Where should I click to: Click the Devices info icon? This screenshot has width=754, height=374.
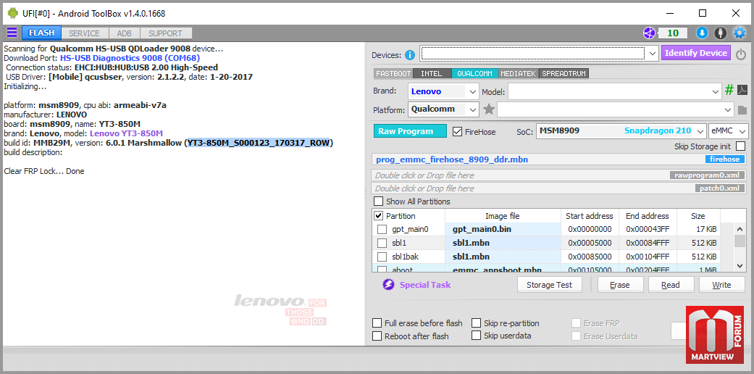pos(410,55)
